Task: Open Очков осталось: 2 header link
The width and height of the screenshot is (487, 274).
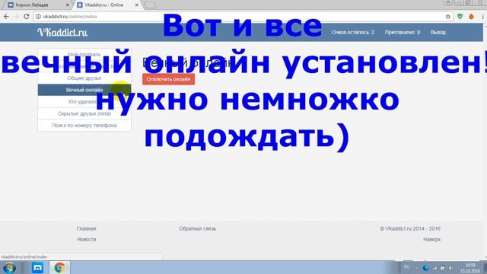Action: (x=353, y=32)
